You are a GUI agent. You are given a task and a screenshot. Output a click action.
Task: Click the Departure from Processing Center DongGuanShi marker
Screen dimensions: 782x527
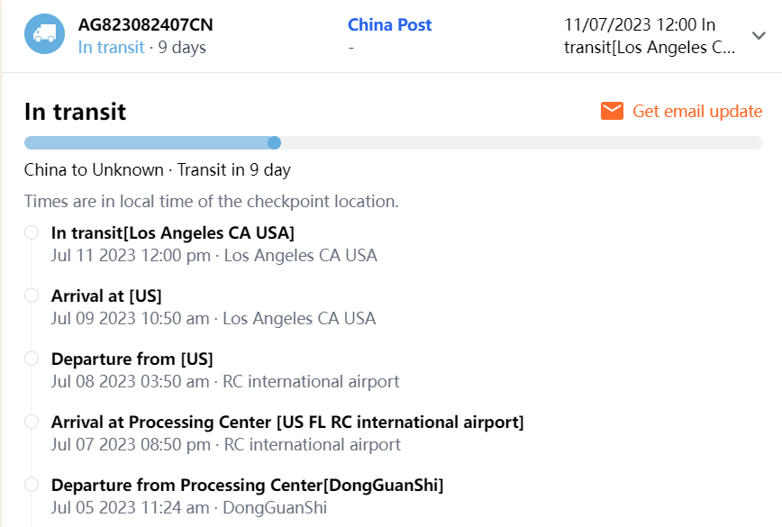32,485
